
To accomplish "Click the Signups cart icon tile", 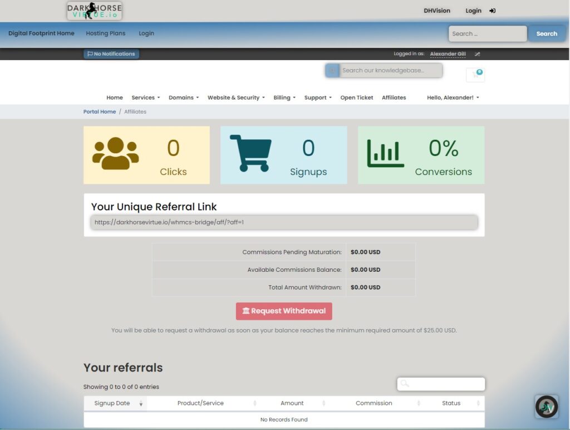I will (x=250, y=153).
